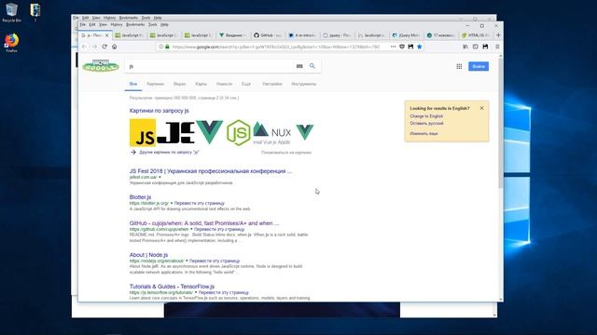Save page to Pocket icon
The width and height of the screenshot is (597, 335).
pos(402,47)
